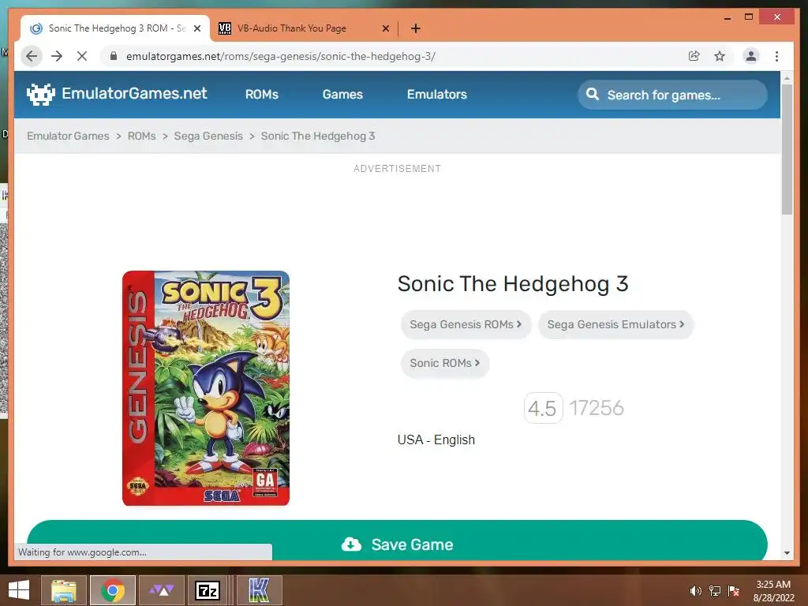
Task: Click the 4.5 rating badge
Action: pyautogui.click(x=543, y=408)
